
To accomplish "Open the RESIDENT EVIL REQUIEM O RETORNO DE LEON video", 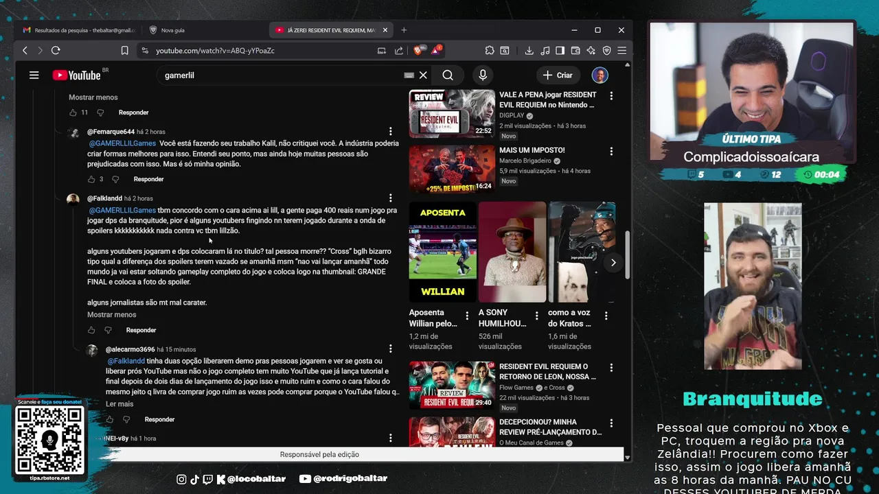I will point(452,385).
